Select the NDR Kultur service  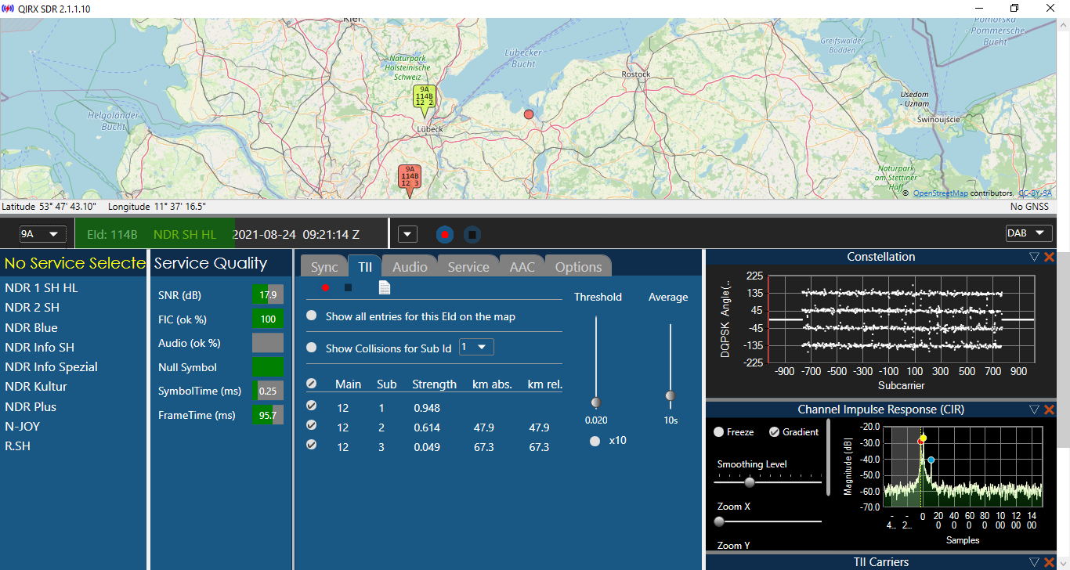tap(36, 387)
